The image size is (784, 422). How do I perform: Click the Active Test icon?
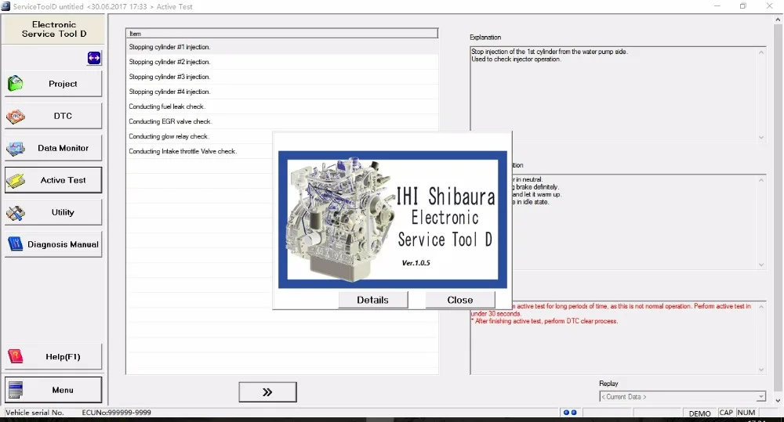tap(16, 181)
